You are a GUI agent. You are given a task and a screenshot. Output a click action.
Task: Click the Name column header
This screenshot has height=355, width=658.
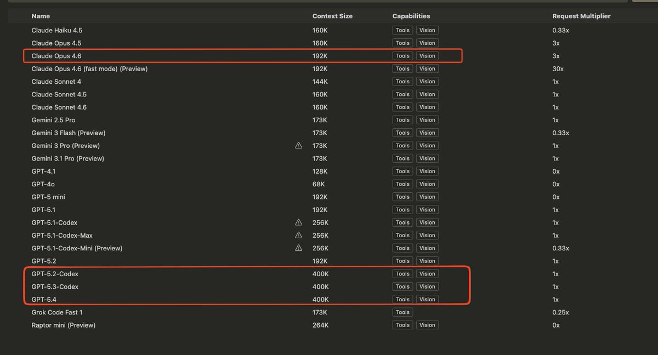pyautogui.click(x=41, y=16)
